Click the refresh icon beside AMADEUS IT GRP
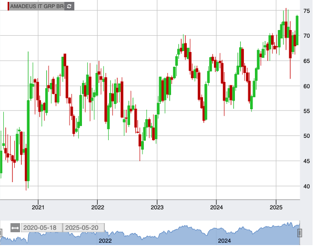 [69, 6]
